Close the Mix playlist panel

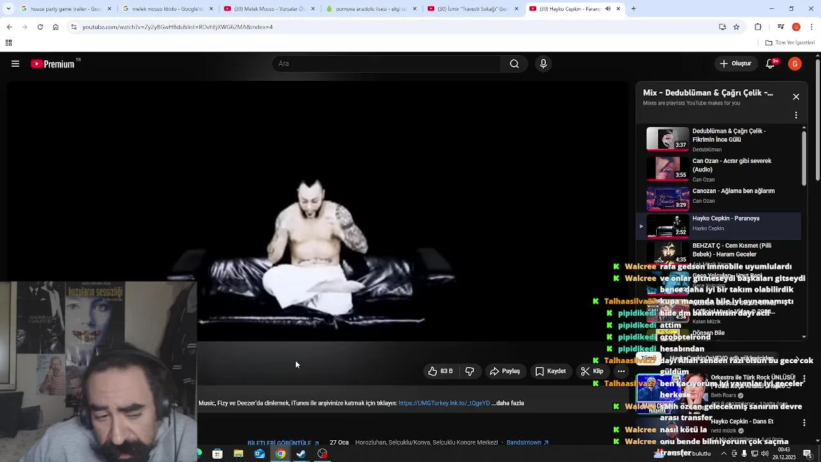coord(796,97)
